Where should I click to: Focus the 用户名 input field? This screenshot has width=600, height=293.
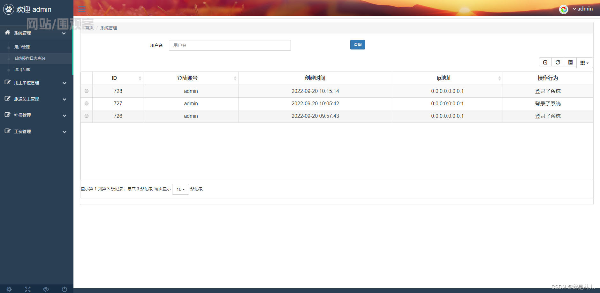click(x=230, y=45)
